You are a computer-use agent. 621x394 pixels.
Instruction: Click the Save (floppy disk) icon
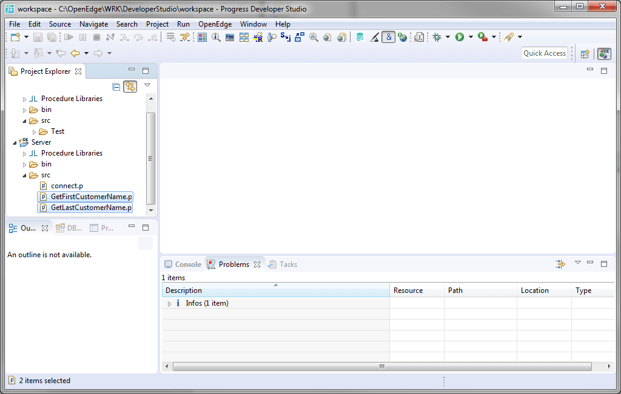click(38, 37)
